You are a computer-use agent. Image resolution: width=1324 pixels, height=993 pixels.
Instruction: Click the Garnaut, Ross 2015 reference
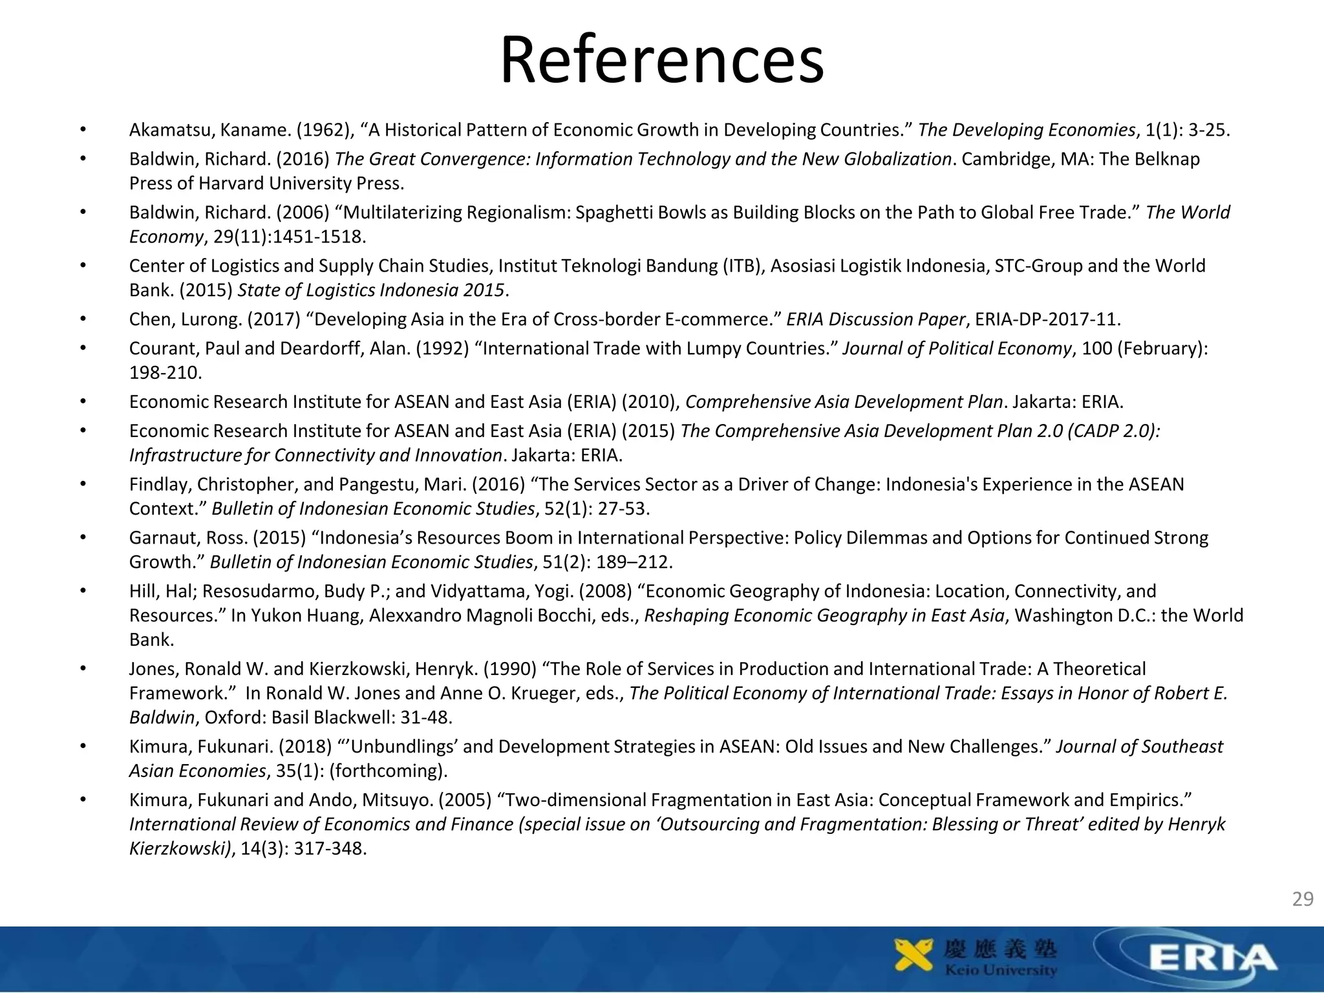point(668,538)
